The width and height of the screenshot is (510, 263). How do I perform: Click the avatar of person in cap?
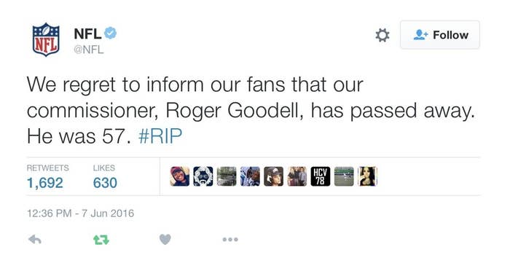[x=273, y=176]
